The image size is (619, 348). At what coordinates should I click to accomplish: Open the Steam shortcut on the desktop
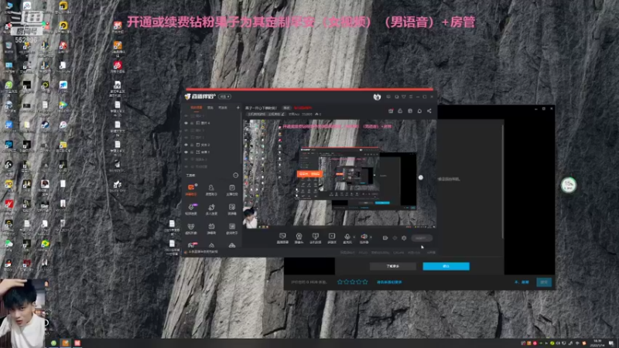45,125
